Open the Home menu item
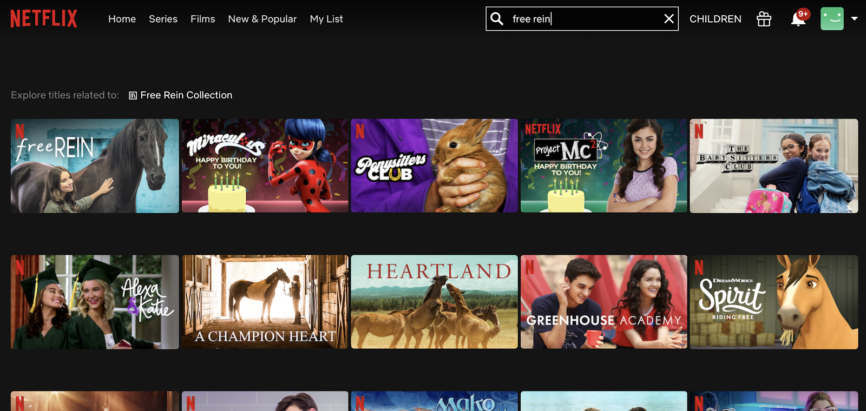Screen dimensions: 866x411 click(122, 19)
